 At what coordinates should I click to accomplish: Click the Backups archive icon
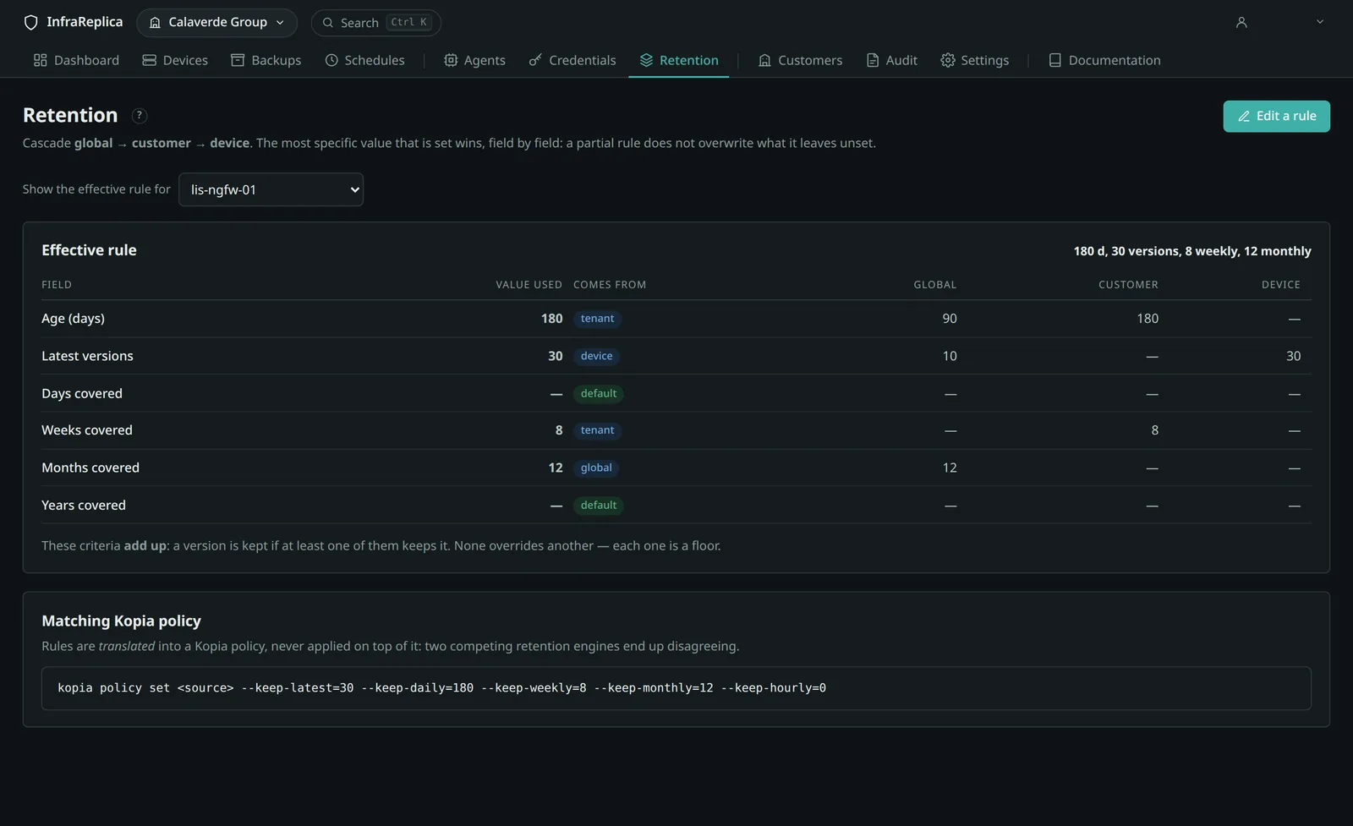click(238, 60)
